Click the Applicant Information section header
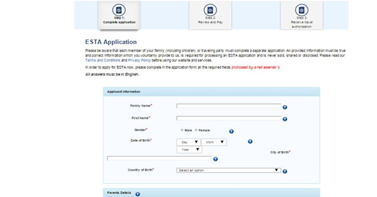The width and height of the screenshot is (377, 197). click(212, 92)
